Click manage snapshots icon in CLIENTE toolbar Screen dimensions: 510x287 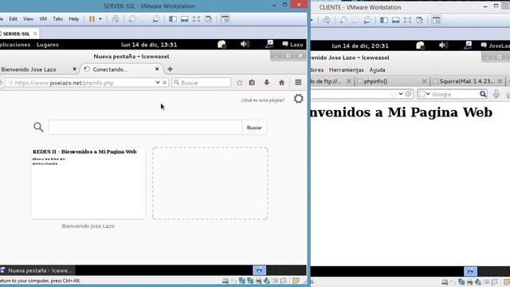pyautogui.click(x=367, y=20)
